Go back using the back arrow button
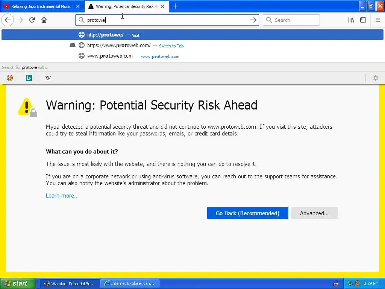The height and width of the screenshot is (289, 385). (8, 20)
